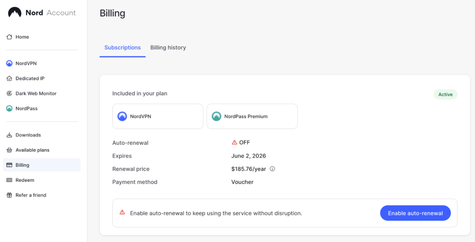
Task: Click the 'Expires' label
Action: point(122,156)
